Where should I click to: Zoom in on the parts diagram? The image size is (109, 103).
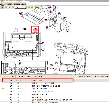point(10,7)
